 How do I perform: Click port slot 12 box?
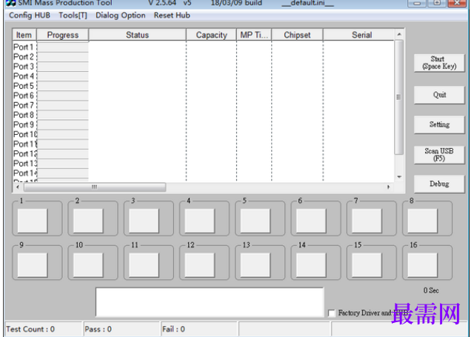[199, 265]
